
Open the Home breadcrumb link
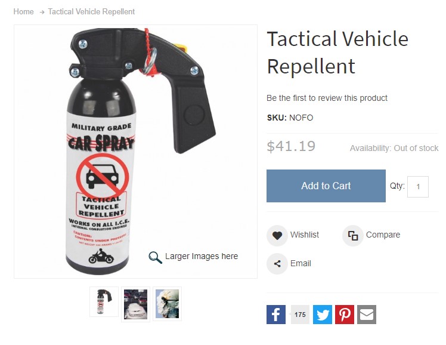[24, 12]
